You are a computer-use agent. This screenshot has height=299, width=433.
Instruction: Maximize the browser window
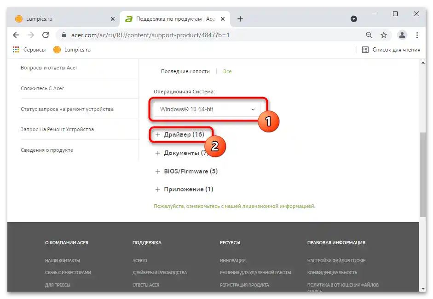[395, 14]
